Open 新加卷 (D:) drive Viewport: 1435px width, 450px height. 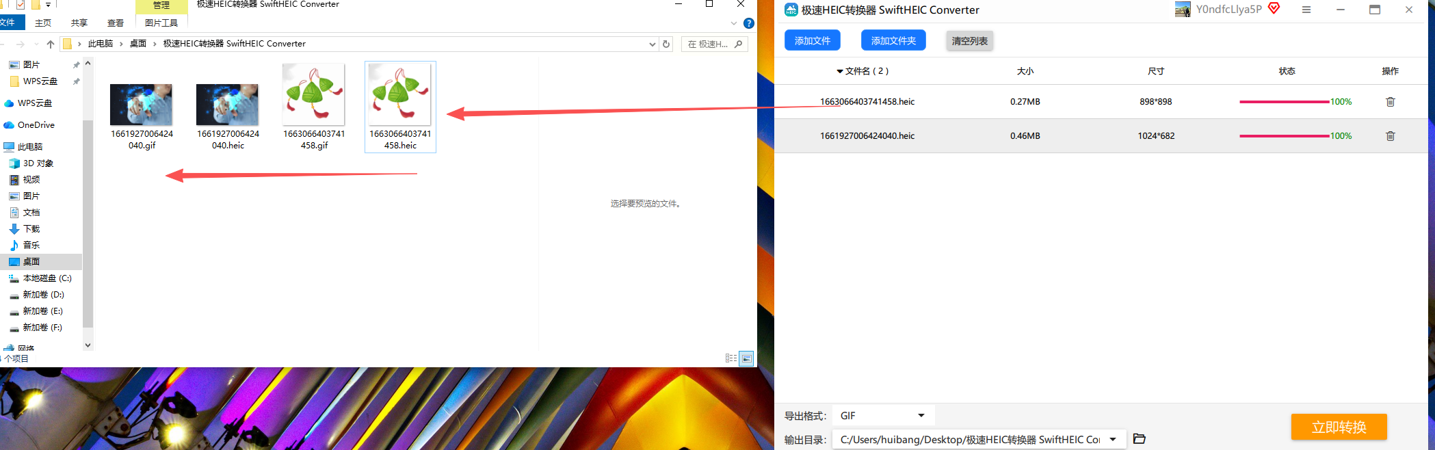click(x=37, y=295)
